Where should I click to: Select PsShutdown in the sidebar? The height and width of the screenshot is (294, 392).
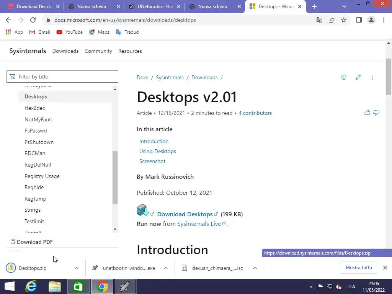click(x=39, y=142)
